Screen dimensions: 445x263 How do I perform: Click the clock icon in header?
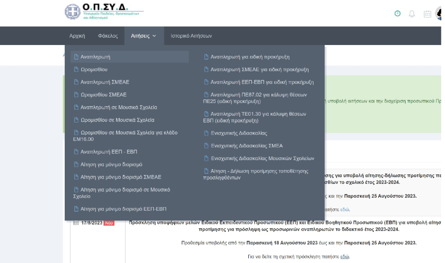pos(397,14)
